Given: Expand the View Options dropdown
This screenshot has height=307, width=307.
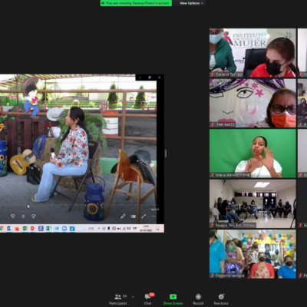Looking at the screenshot, I should pos(191,3).
